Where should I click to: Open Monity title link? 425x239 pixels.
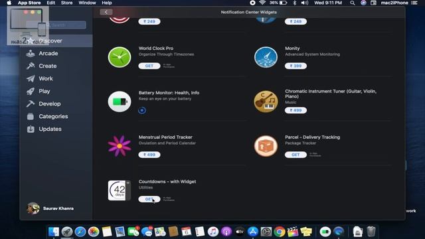tap(292, 48)
